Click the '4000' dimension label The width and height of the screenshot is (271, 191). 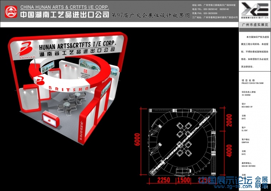point(229,151)
